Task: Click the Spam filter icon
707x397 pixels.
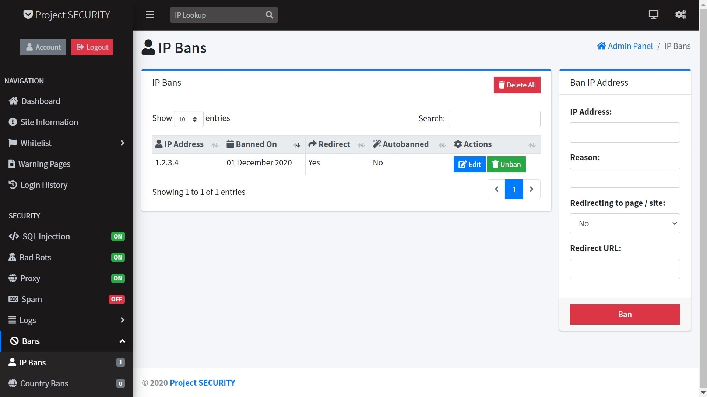Action: 13,299
